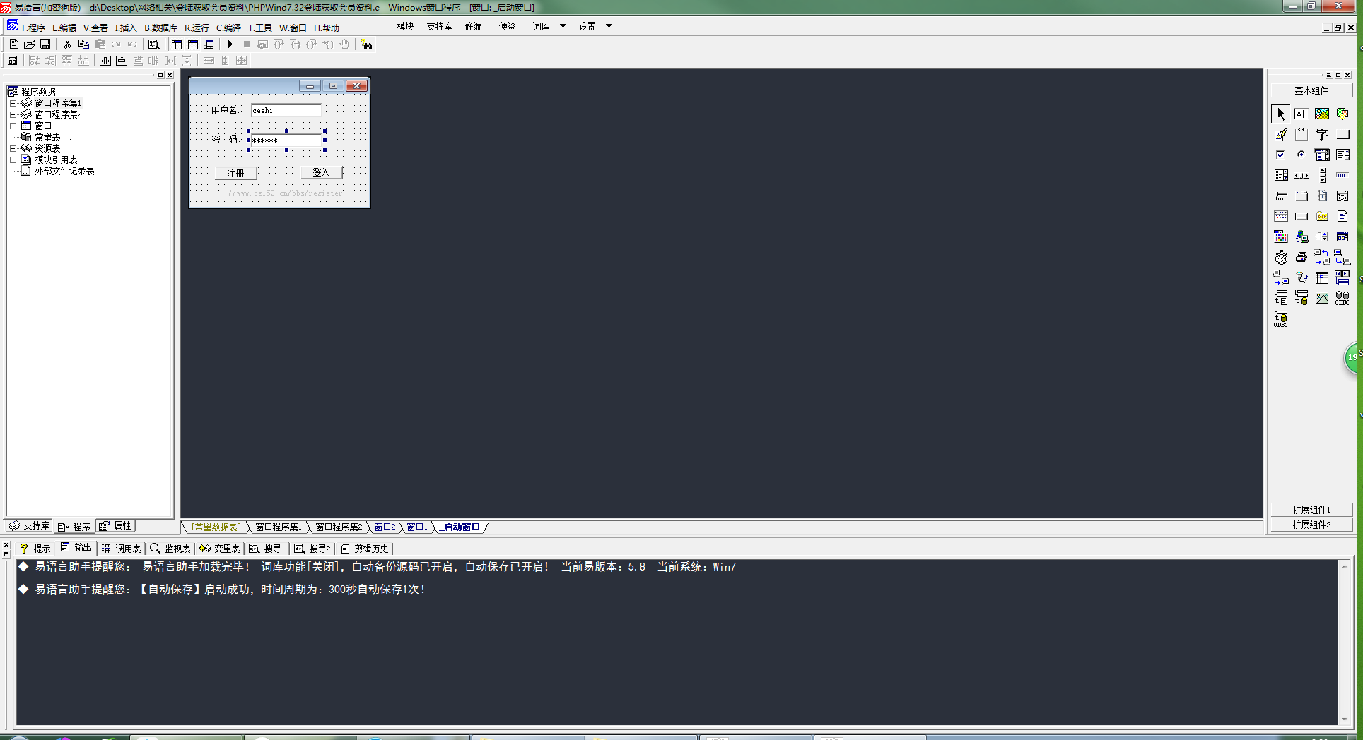This screenshot has height=740, width=1363.
Task: Switch to the 属性 panel tab
Action: [x=116, y=526]
